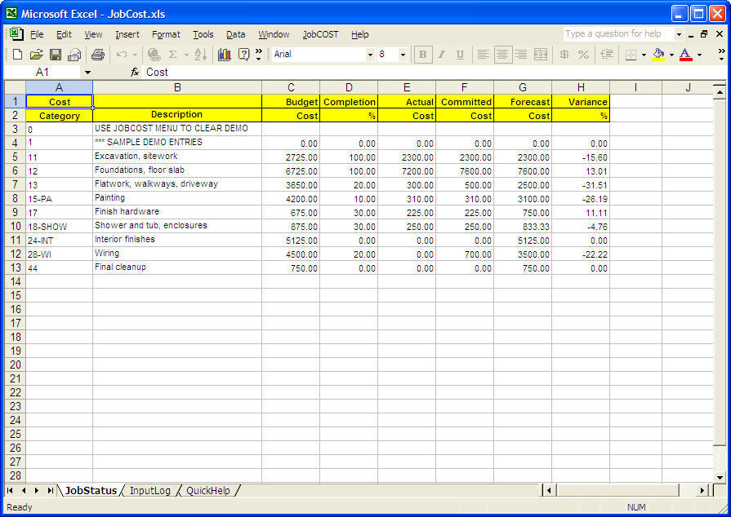Screen dimensions: 731x517
Task: Click the Fill Color paint bucket icon
Action: tap(658, 55)
